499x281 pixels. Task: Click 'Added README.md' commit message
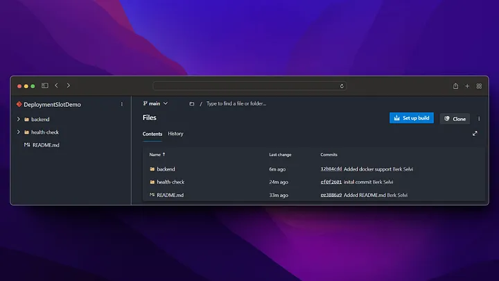pyautogui.click(x=365, y=195)
